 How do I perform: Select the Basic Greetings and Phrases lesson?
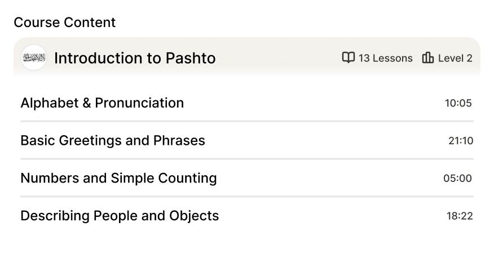[113, 140]
